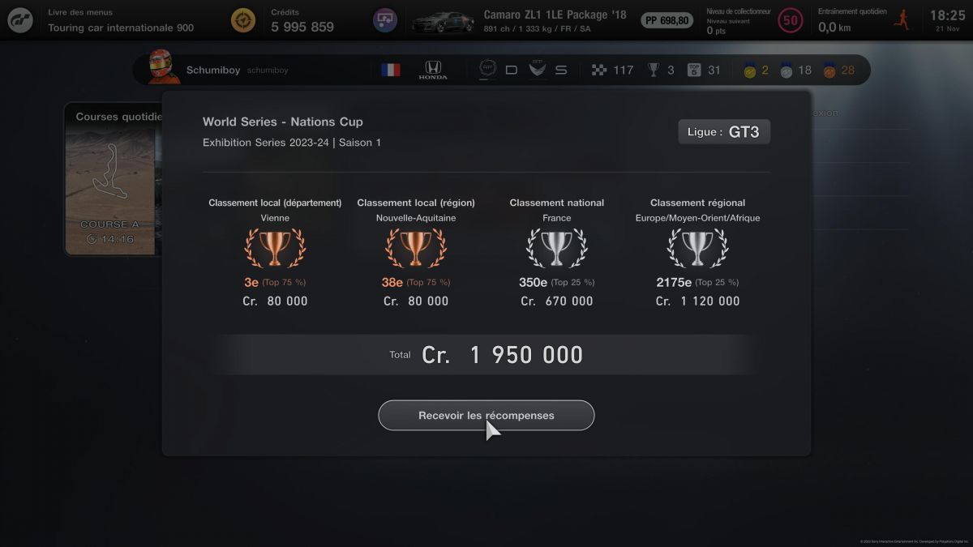
Task: Open the collector level 50 badge
Action: 790,20
